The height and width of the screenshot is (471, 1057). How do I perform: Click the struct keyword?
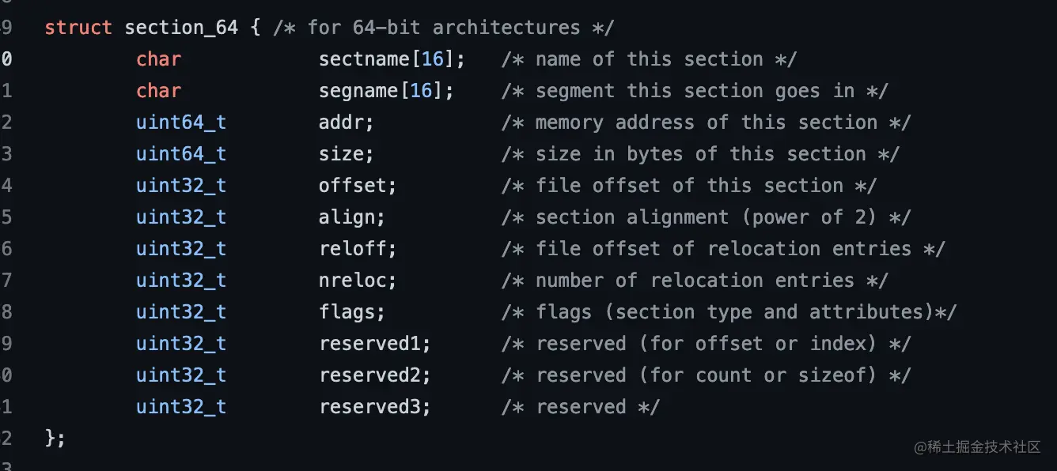click(x=78, y=28)
